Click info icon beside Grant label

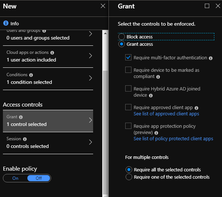click(x=21, y=117)
